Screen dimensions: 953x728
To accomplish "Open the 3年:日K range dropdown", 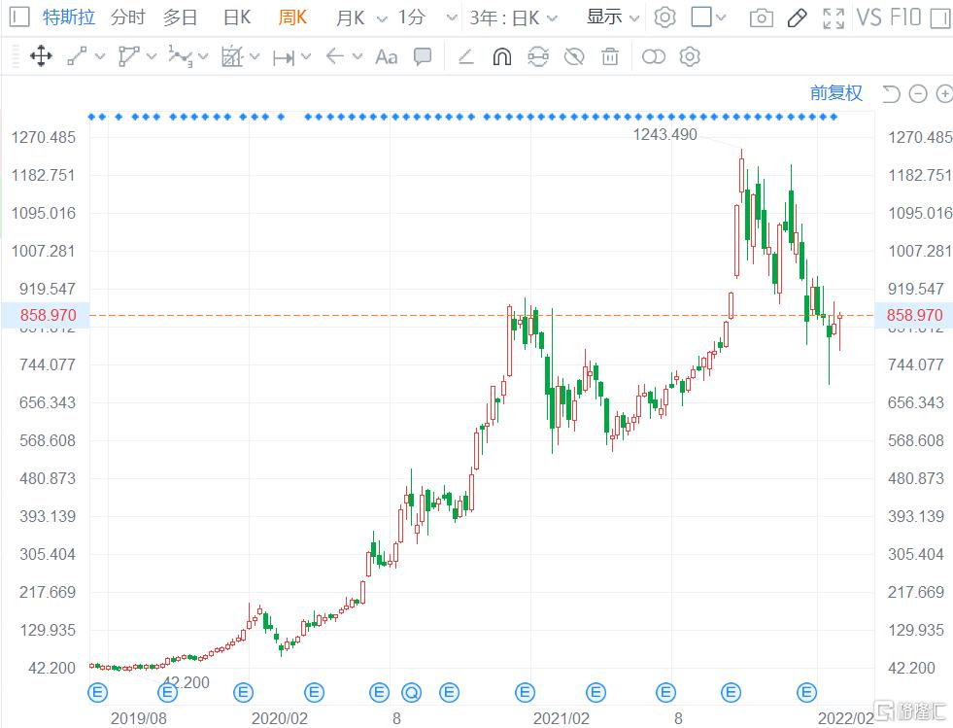I will coord(514,17).
